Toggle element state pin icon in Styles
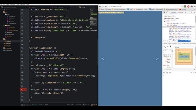 tap(171, 46)
